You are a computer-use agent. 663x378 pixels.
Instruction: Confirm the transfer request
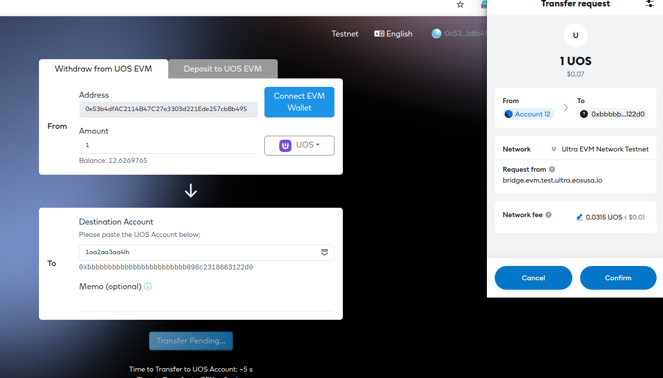pyautogui.click(x=618, y=278)
